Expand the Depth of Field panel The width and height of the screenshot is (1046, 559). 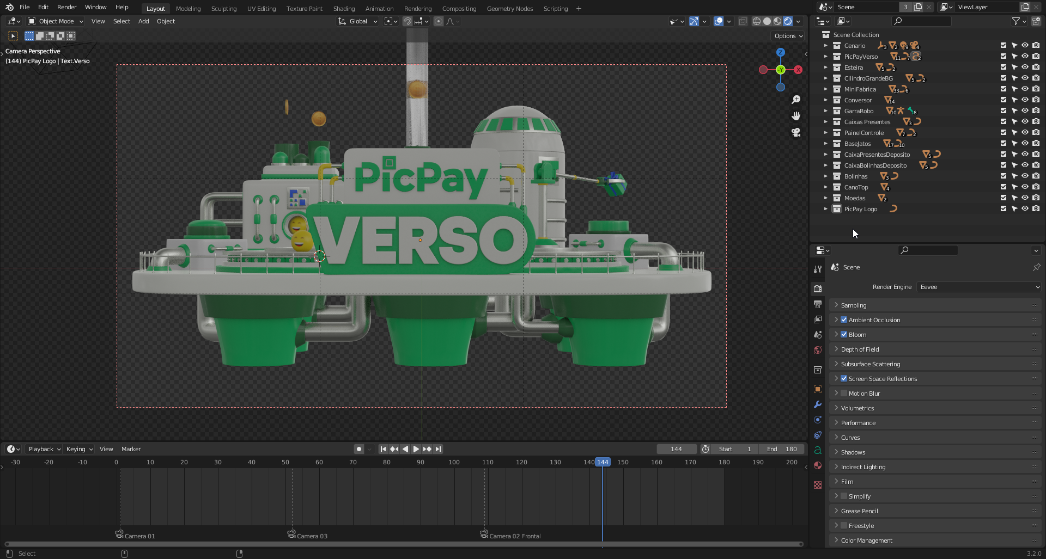(x=935, y=349)
